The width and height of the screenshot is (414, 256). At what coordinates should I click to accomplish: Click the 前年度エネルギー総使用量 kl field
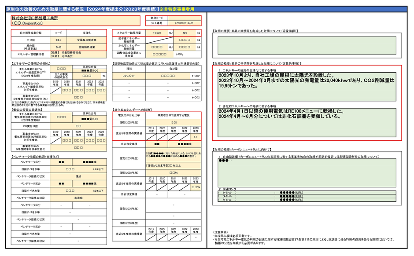point(185,40)
